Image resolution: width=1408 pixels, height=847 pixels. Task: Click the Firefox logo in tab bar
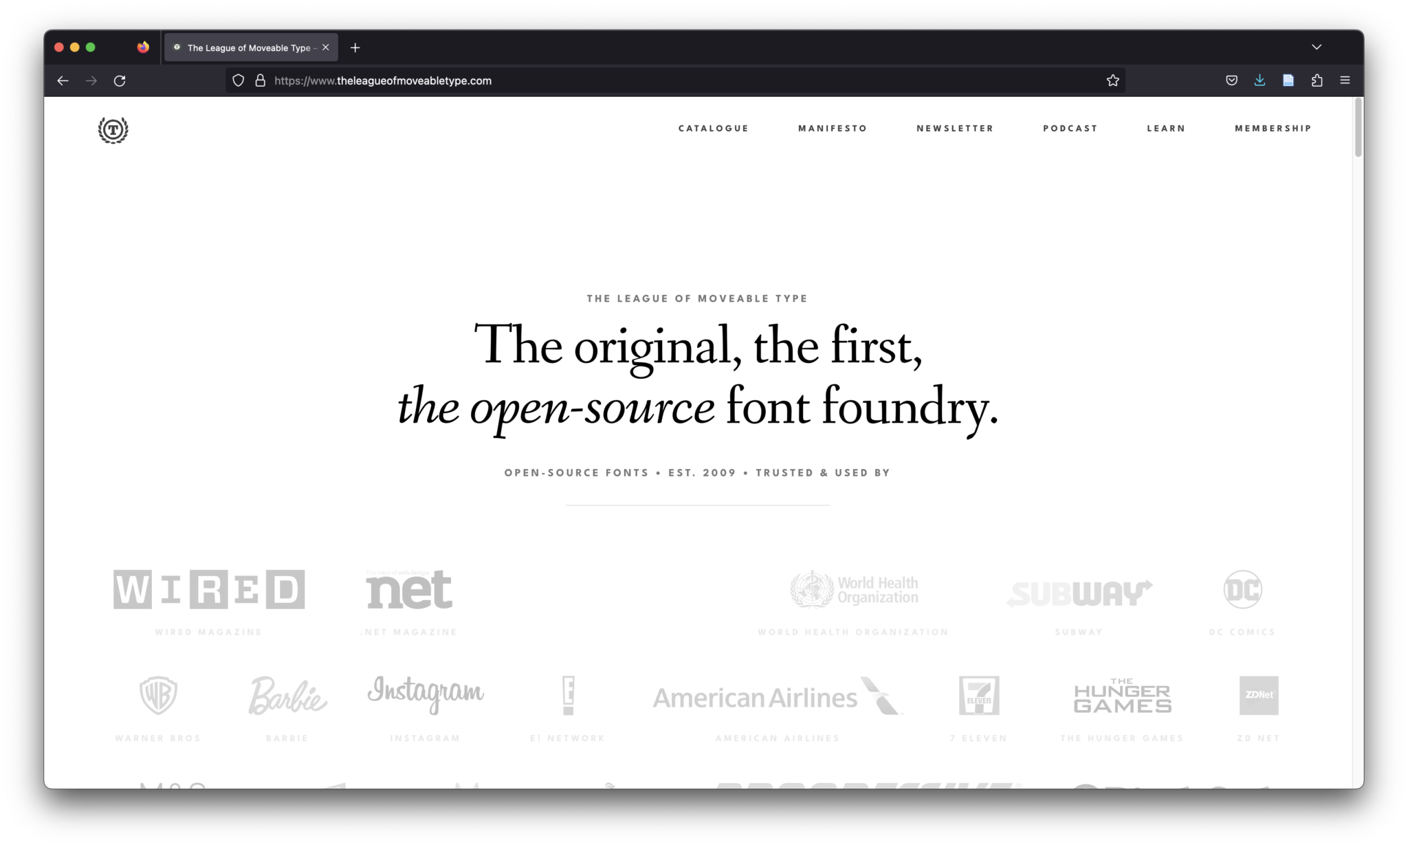[x=142, y=47]
